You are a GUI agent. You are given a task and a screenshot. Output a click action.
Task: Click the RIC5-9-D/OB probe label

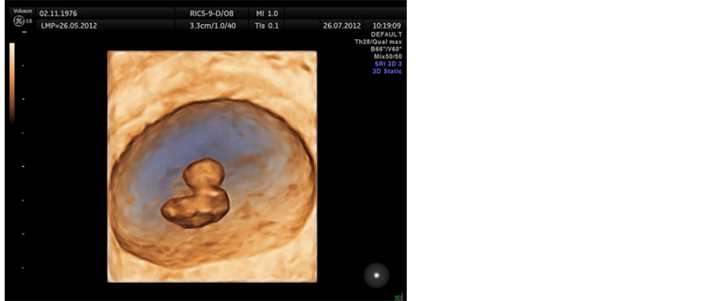coord(211,13)
